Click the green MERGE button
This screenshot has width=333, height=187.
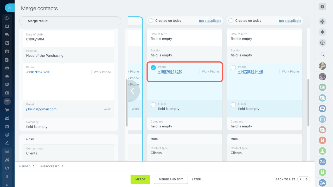140,179
